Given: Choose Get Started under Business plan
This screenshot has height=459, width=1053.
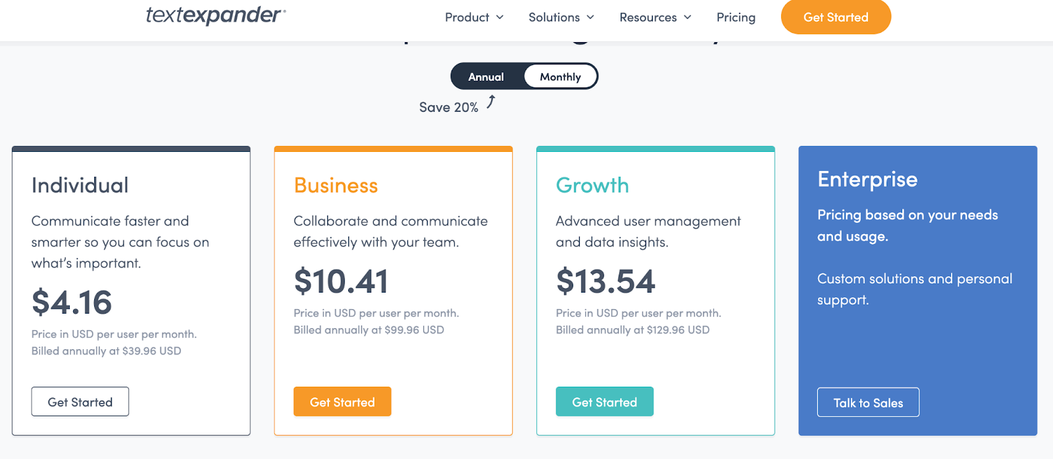Looking at the screenshot, I should [342, 402].
